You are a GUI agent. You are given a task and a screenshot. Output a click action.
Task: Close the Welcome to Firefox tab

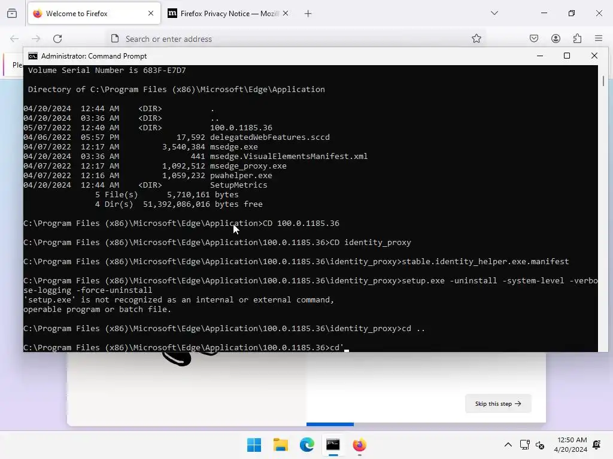pyautogui.click(x=151, y=13)
